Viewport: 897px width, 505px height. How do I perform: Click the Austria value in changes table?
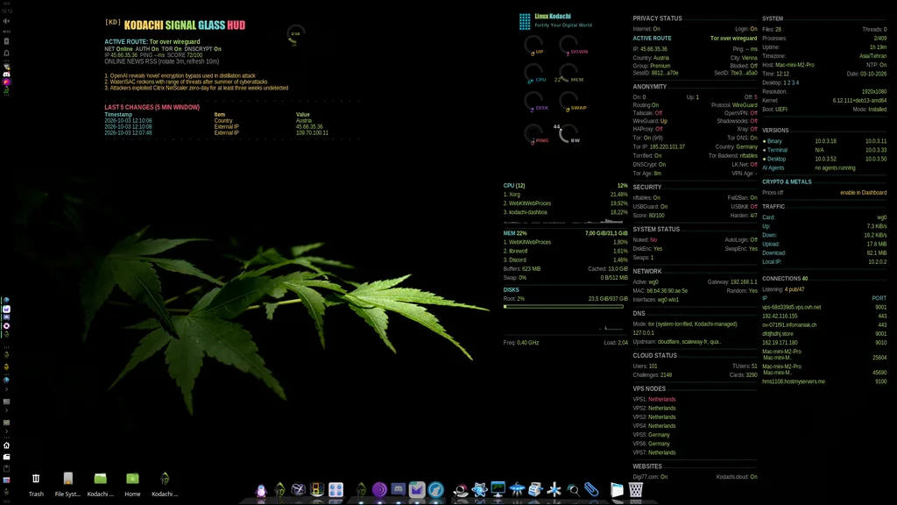point(304,121)
